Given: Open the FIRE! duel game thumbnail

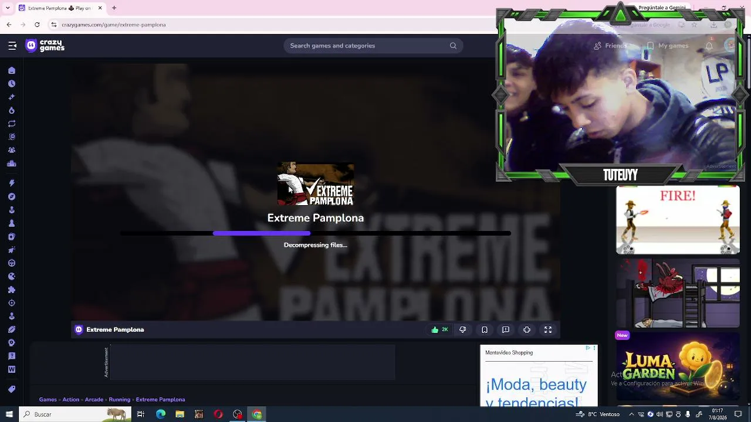Looking at the screenshot, I should (678, 220).
